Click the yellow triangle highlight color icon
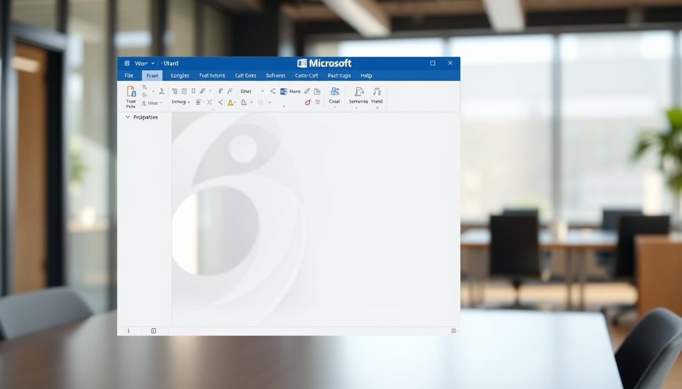The image size is (682, 389). click(x=230, y=102)
